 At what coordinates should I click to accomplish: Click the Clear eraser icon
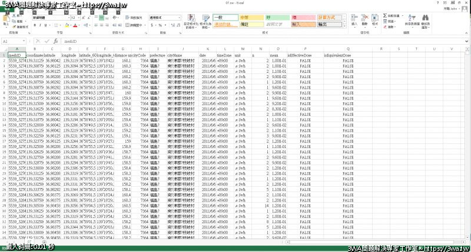coord(385,27)
